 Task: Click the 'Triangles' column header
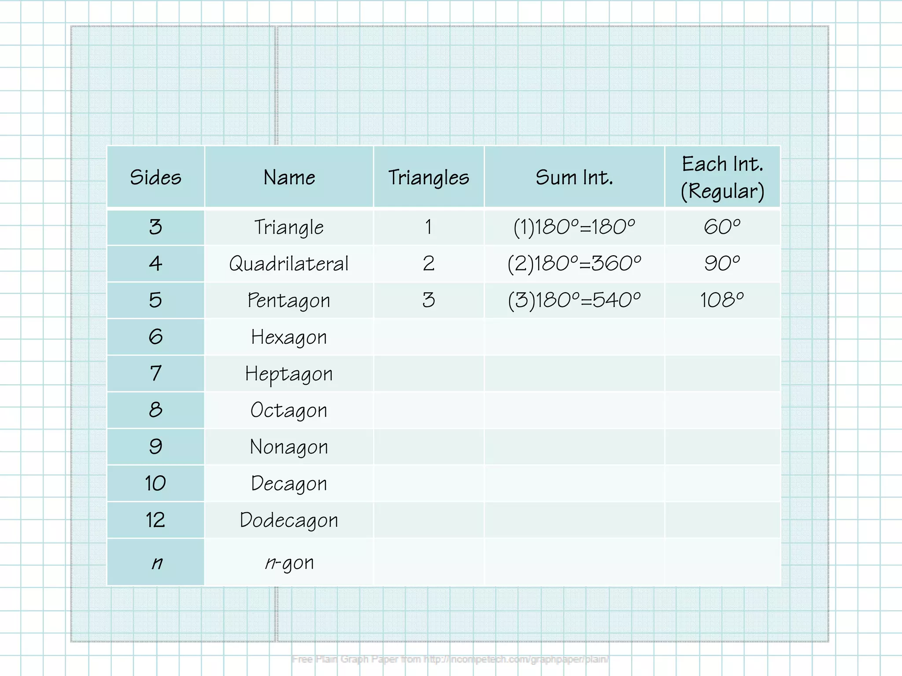click(429, 176)
